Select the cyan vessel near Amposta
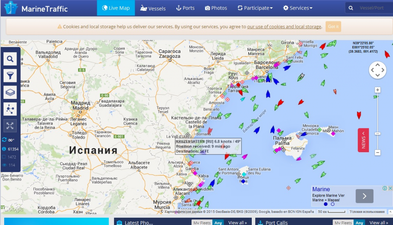 pyautogui.click(x=243, y=99)
